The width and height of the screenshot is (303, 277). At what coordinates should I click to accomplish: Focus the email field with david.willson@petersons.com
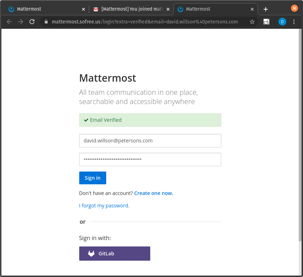coord(150,141)
